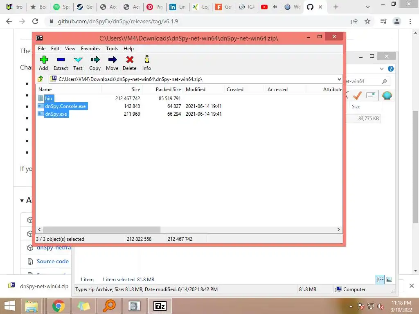Open the Chrome three-dot menu

[x=410, y=21]
